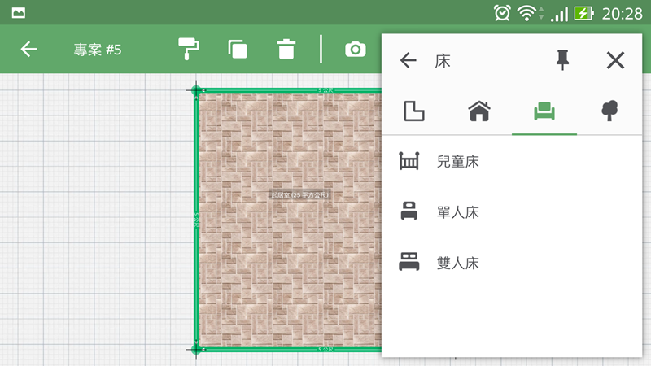Return to previous list from 床 panel
Viewport: 651px width, 366px height.
(409, 60)
